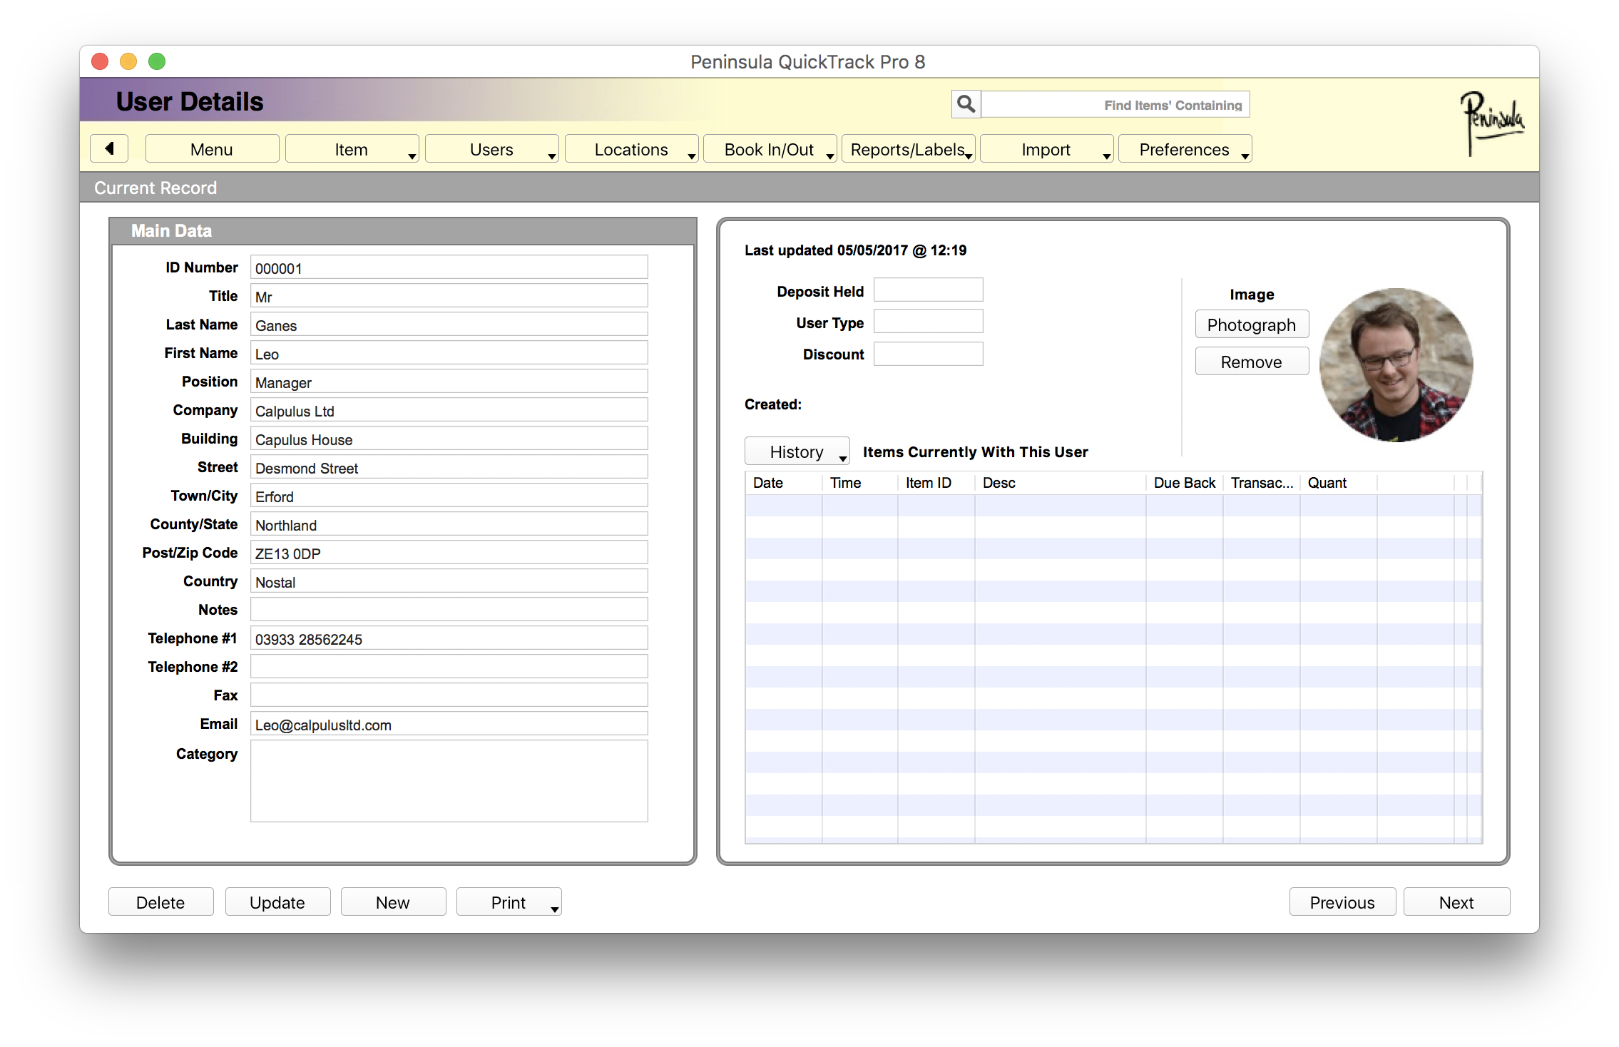The image size is (1619, 1047).
Task: Click the Due Back column header
Action: [1184, 483]
